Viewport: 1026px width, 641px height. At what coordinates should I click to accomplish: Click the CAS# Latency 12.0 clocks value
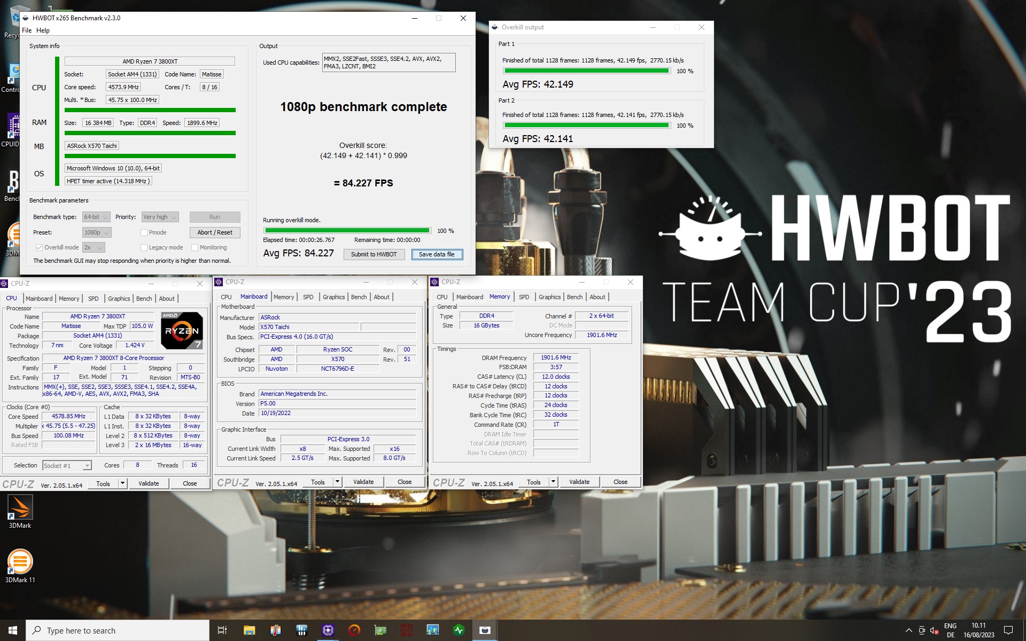556,377
